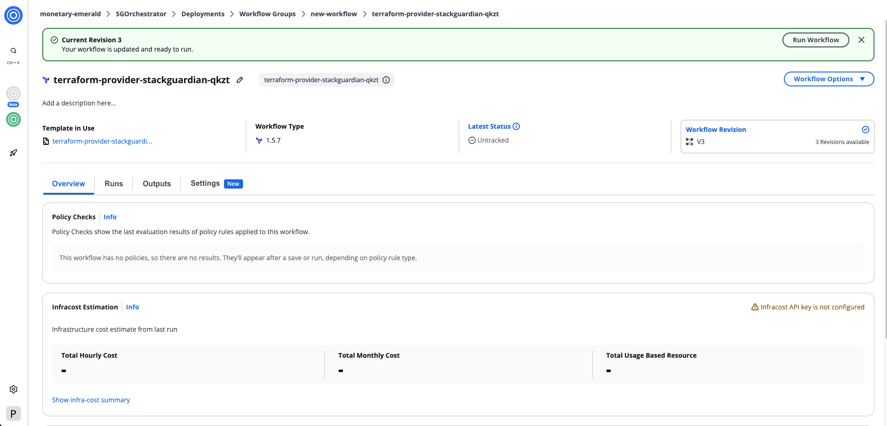Dismiss the Current Revision 3 banner
887x426 pixels.
point(861,40)
